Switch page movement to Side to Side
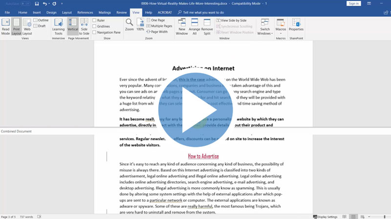The image size is (391, 219). tap(84, 26)
